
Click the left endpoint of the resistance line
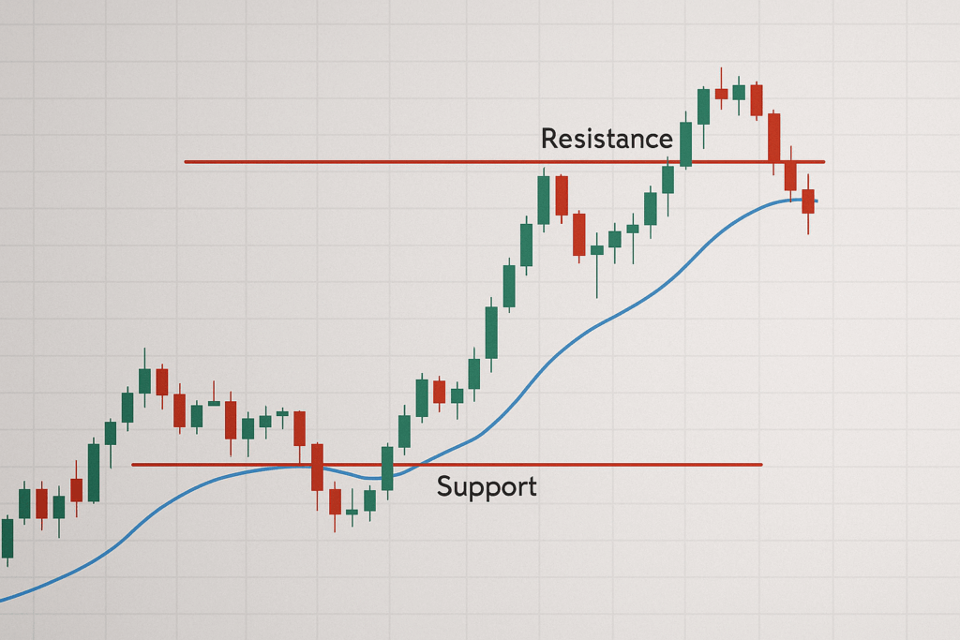point(186,161)
